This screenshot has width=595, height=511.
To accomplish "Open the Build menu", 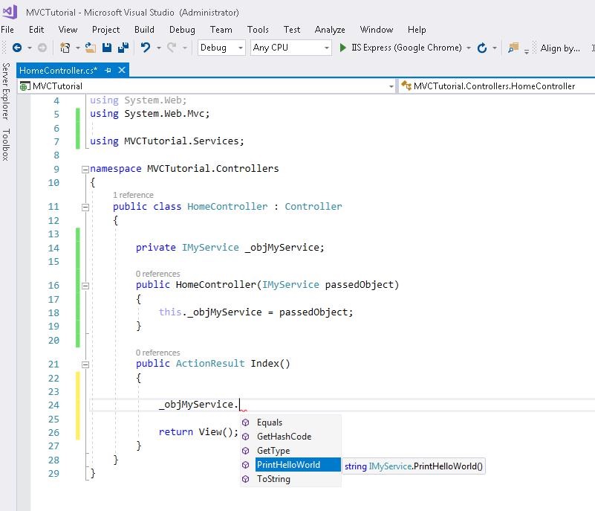I will pyautogui.click(x=144, y=30).
